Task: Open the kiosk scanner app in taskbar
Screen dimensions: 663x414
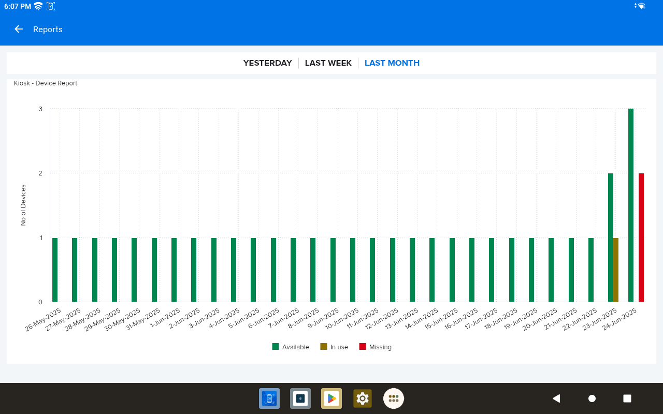Action: tap(269, 398)
